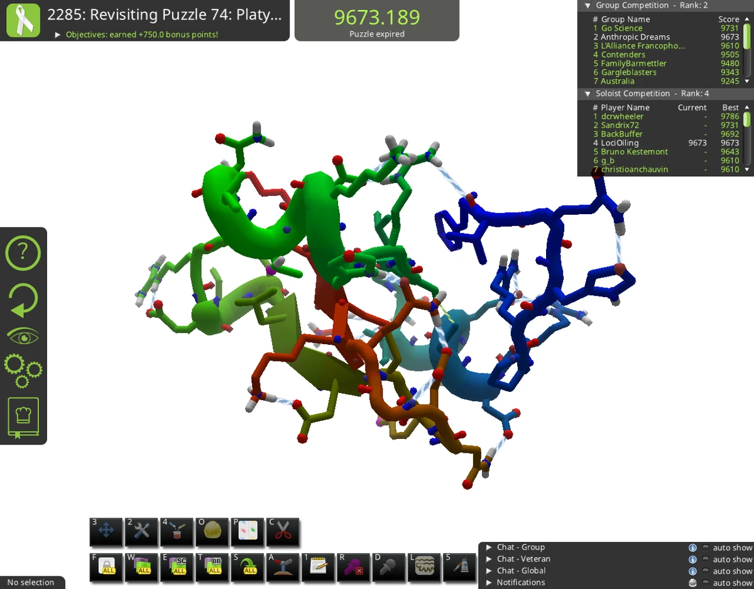Click the Freeze All padlock icon

[x=106, y=567]
